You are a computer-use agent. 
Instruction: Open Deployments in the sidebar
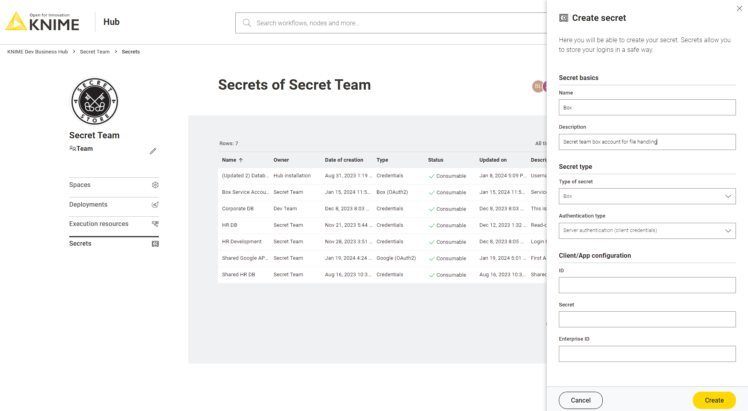click(114, 205)
